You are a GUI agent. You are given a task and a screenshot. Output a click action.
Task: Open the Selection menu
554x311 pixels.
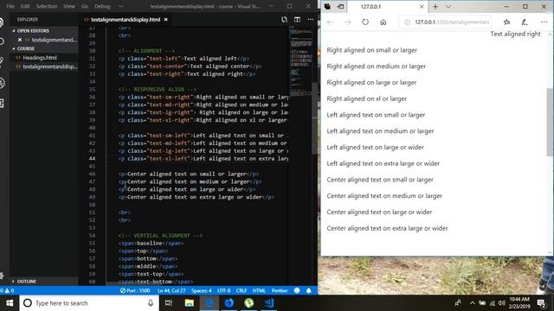point(47,6)
